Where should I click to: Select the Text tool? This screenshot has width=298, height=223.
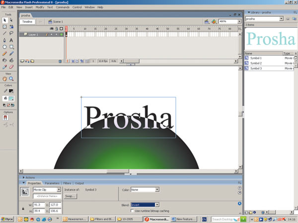coord(11,40)
